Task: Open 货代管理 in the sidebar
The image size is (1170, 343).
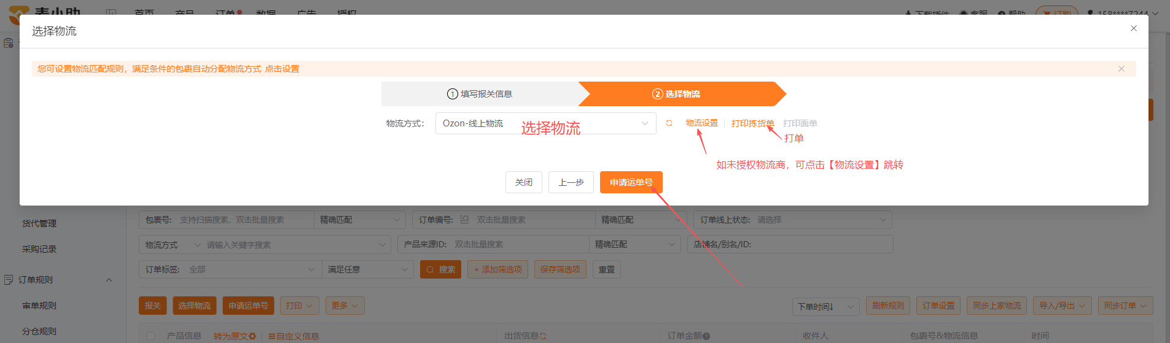Action: click(39, 223)
